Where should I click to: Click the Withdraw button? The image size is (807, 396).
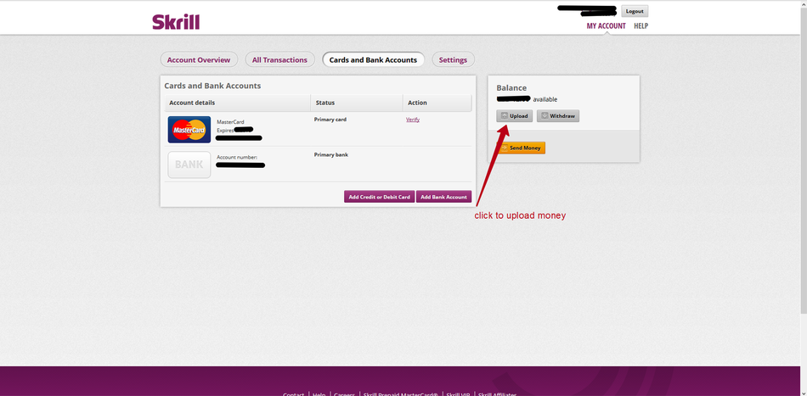[x=558, y=116]
